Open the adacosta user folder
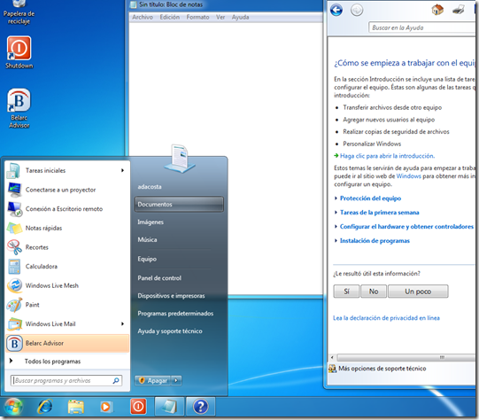 pos(150,186)
